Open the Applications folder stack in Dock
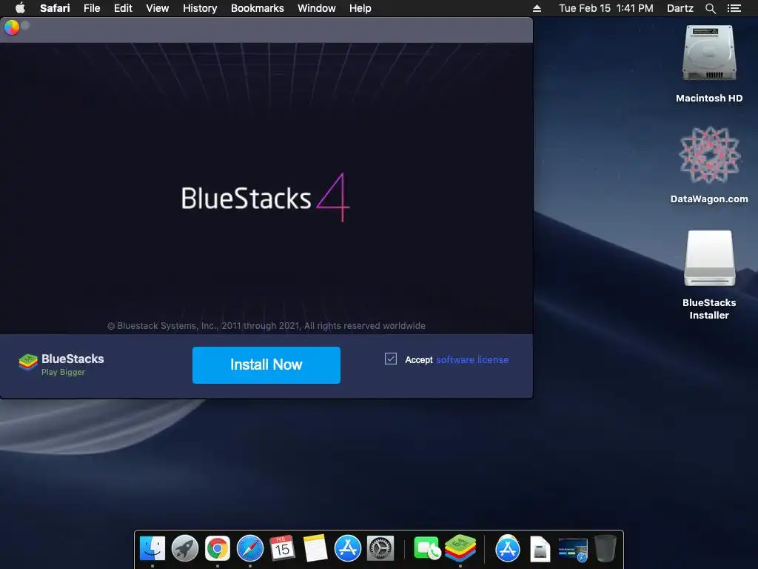This screenshot has height=569, width=758. point(507,549)
